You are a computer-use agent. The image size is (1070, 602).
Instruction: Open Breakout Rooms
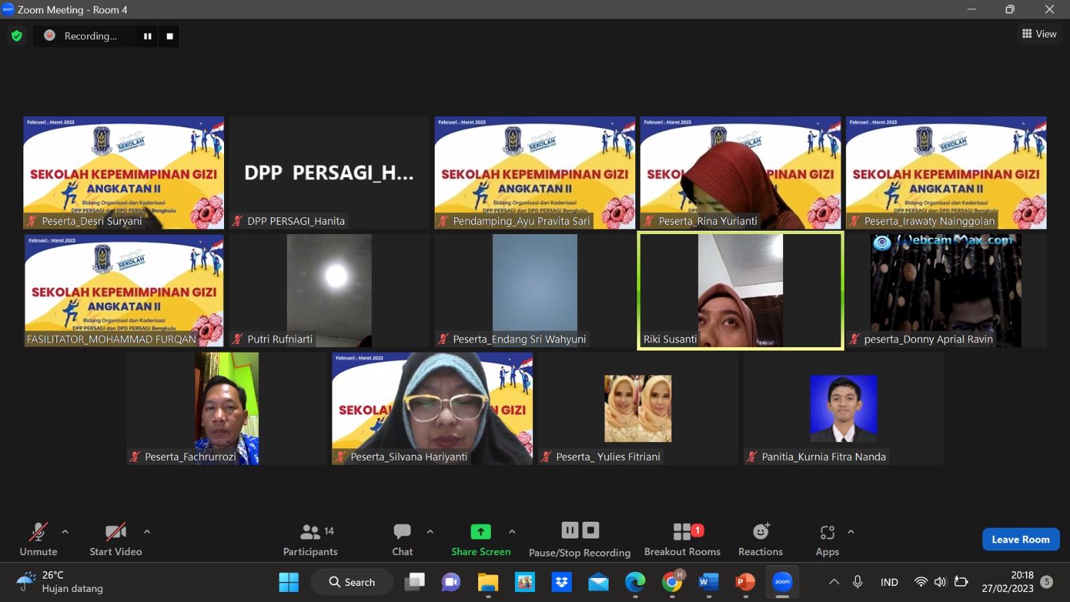click(682, 540)
